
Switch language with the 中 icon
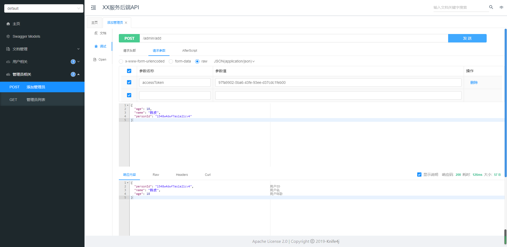point(501,7)
